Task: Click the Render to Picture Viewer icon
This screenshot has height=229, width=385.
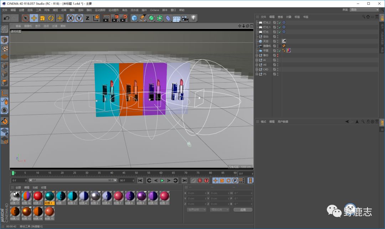Action: (114, 18)
